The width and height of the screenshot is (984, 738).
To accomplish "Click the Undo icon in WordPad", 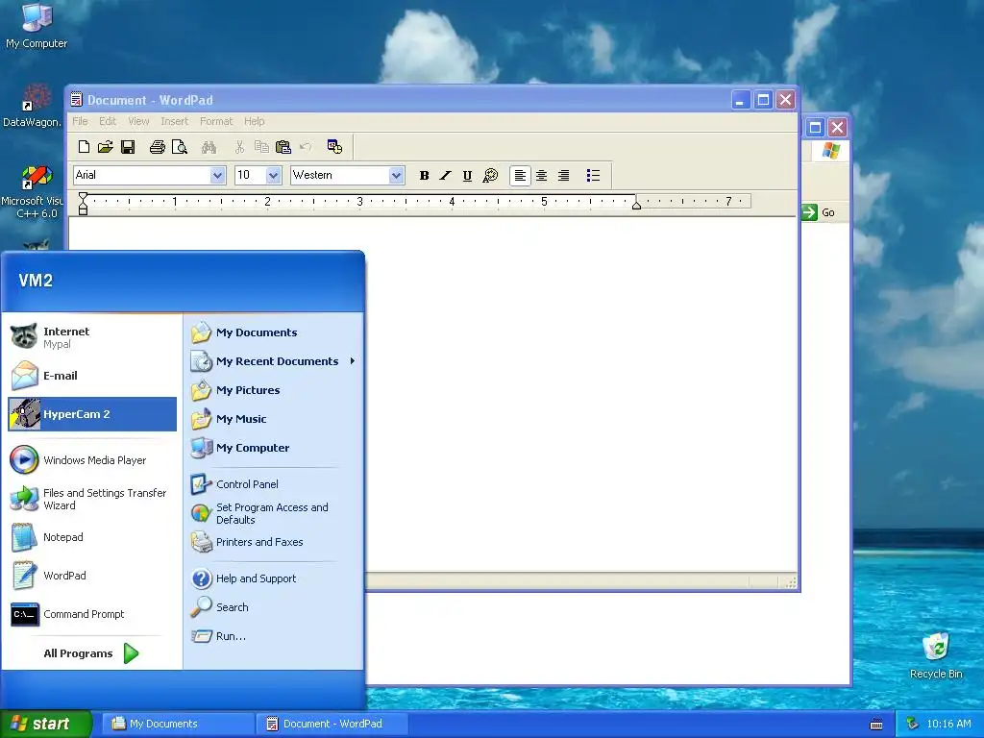I will [x=306, y=147].
